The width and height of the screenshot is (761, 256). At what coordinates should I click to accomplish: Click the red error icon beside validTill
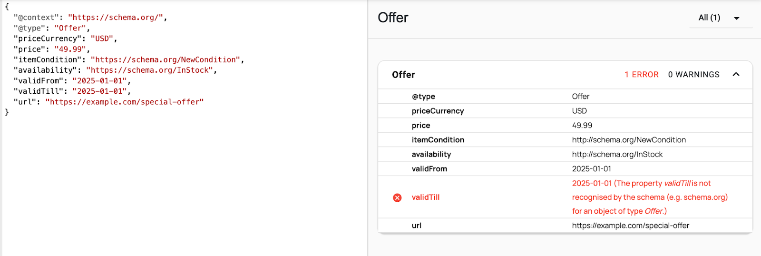[x=397, y=197]
